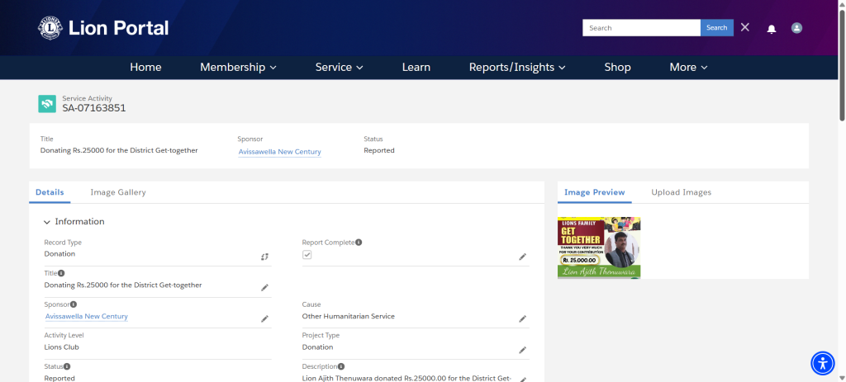This screenshot has width=846, height=382.
Task: Edit Report Complete pencil icon
Action: (x=522, y=257)
